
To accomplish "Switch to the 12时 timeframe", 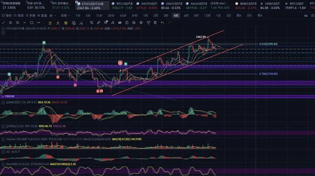I will point(207,16).
